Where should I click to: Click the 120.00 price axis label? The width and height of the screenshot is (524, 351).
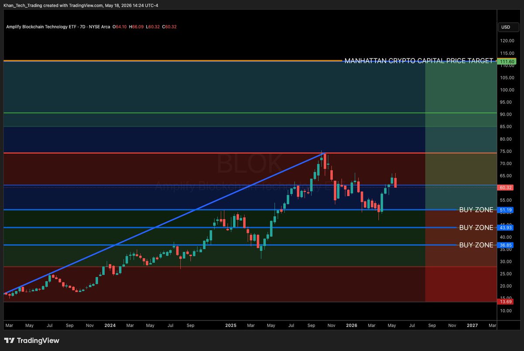(507, 41)
